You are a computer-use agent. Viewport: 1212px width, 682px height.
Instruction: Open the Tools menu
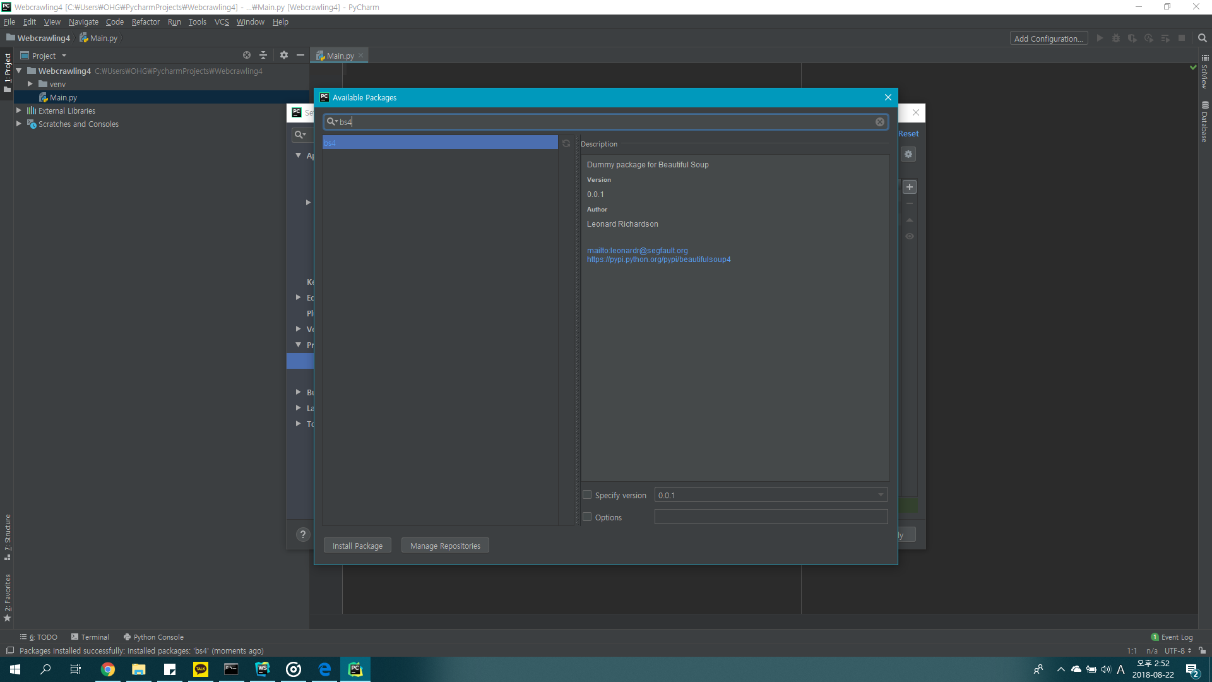197,21
